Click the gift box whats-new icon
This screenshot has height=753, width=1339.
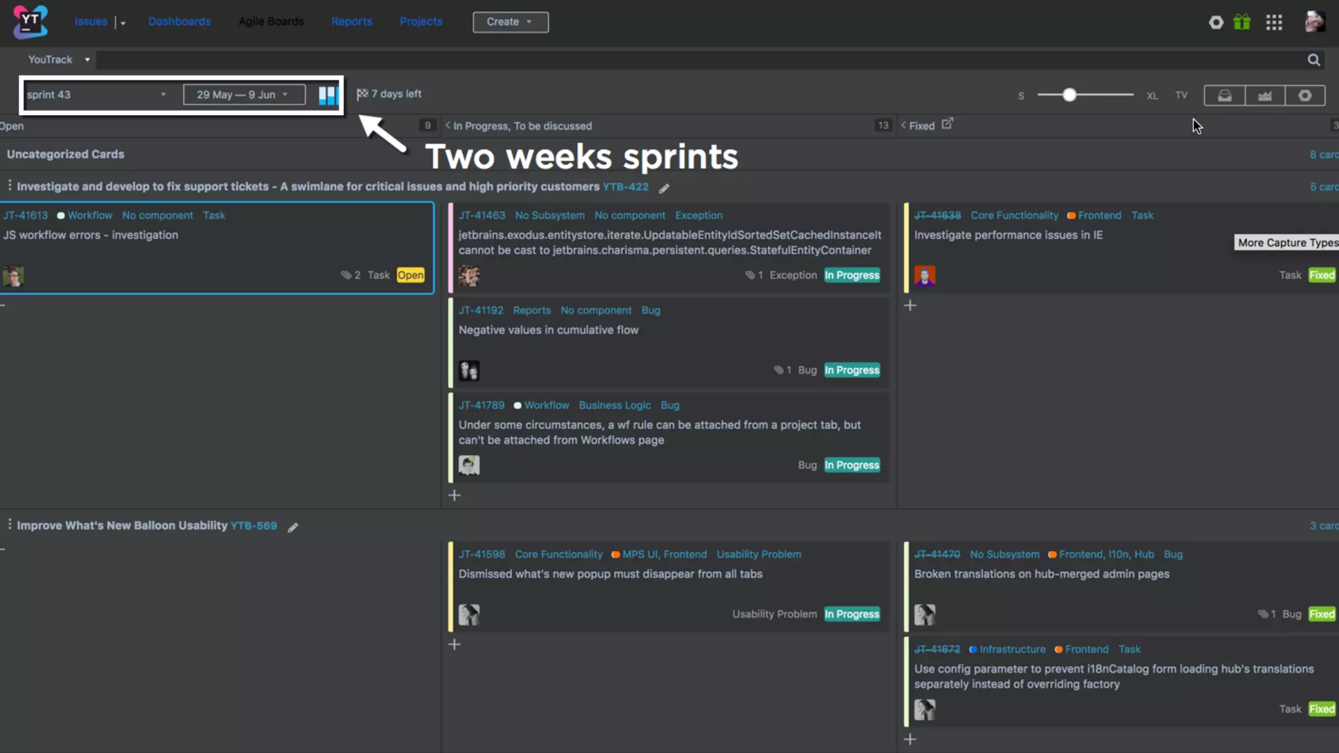(1242, 22)
